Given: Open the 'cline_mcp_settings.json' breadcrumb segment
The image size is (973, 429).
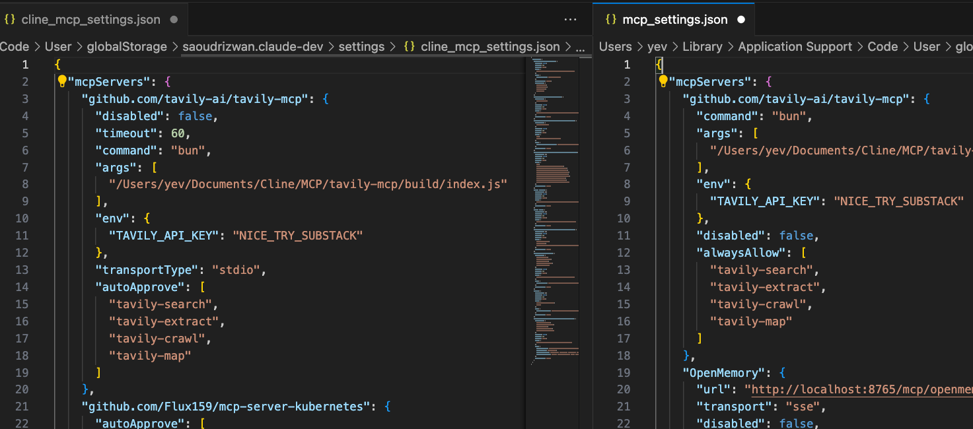Looking at the screenshot, I should pyautogui.click(x=490, y=47).
